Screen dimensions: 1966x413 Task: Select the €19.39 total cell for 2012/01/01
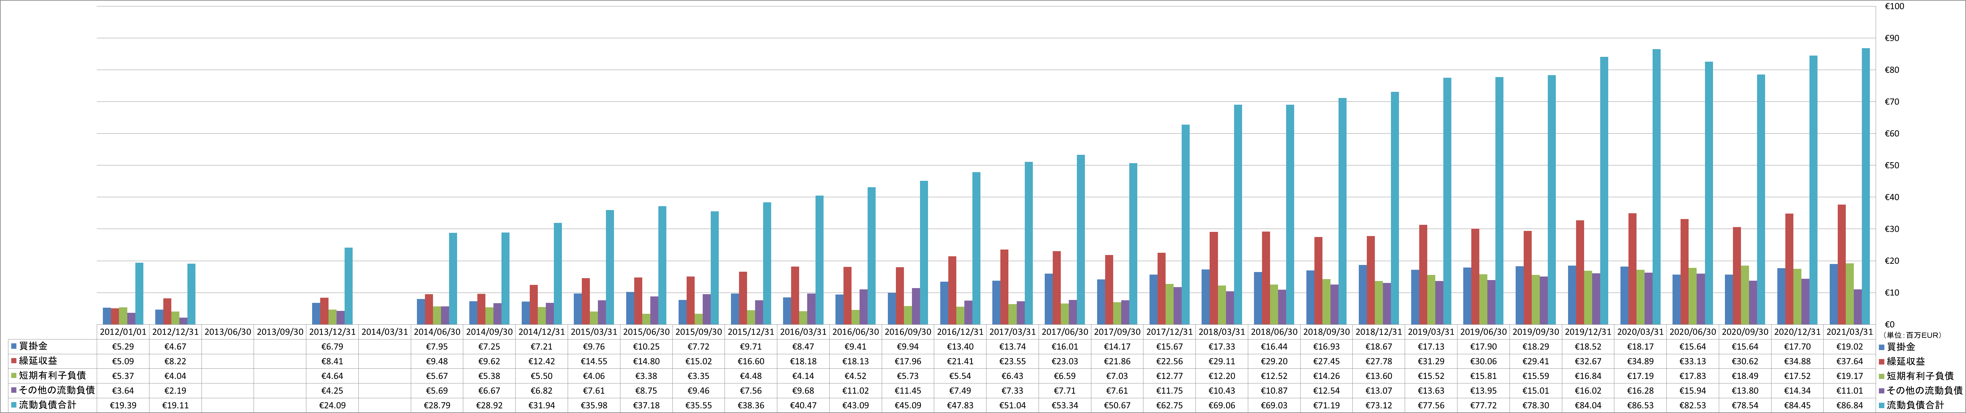pyautogui.click(x=124, y=405)
